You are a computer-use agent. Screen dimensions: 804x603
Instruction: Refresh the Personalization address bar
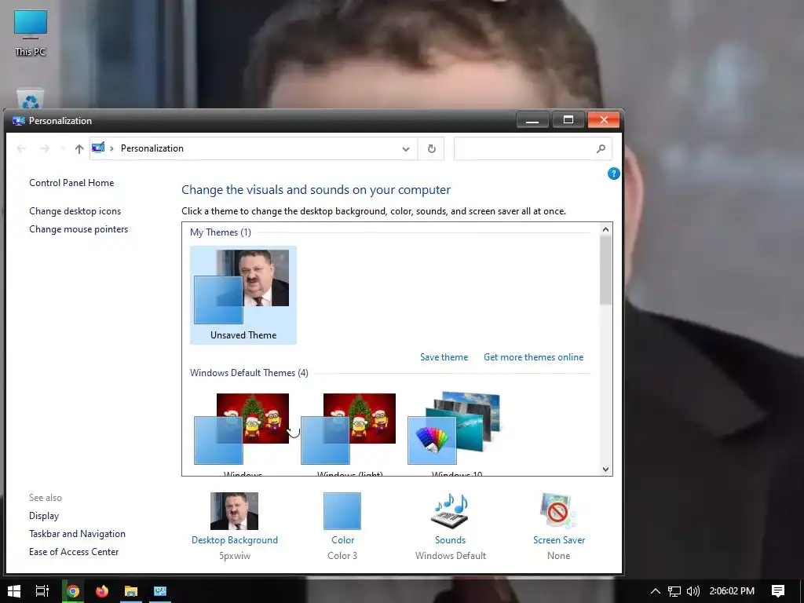431,148
